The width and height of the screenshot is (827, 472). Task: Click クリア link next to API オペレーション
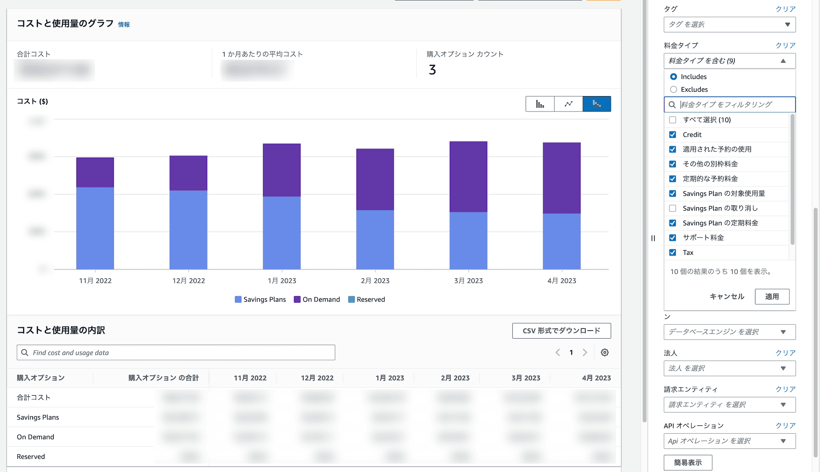tap(785, 425)
